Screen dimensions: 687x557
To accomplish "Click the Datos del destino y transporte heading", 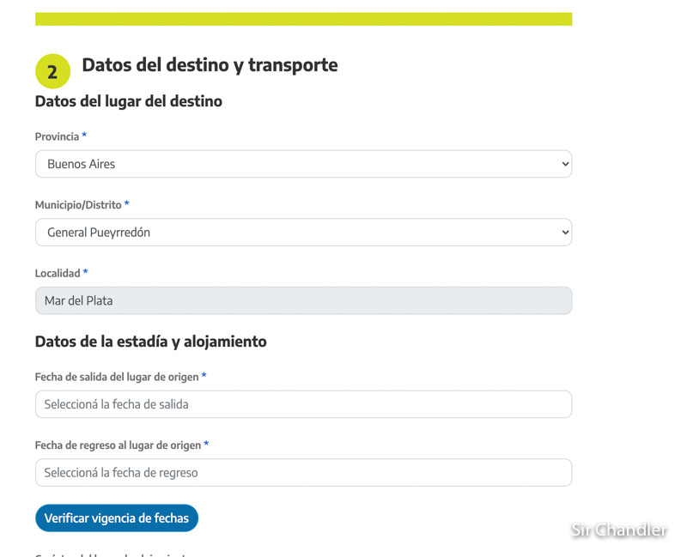I will pyautogui.click(x=210, y=65).
